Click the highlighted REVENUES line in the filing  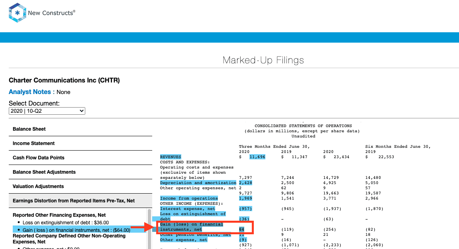[x=171, y=157]
